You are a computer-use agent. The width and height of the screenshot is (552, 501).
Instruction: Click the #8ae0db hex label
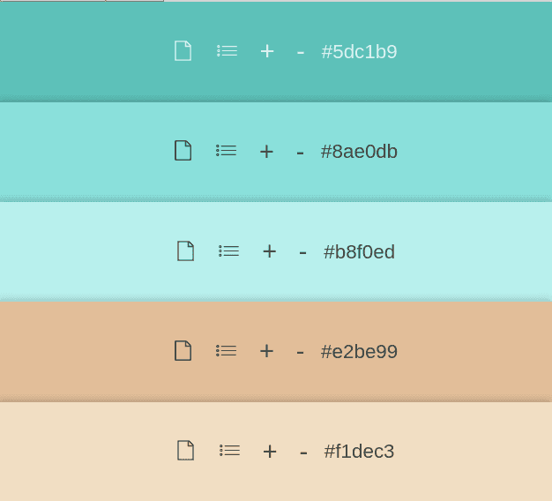[x=359, y=152]
